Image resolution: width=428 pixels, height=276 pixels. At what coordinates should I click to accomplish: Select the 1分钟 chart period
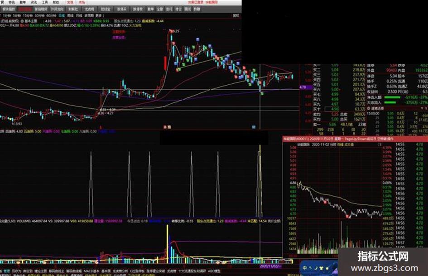pyautogui.click(x=7, y=15)
